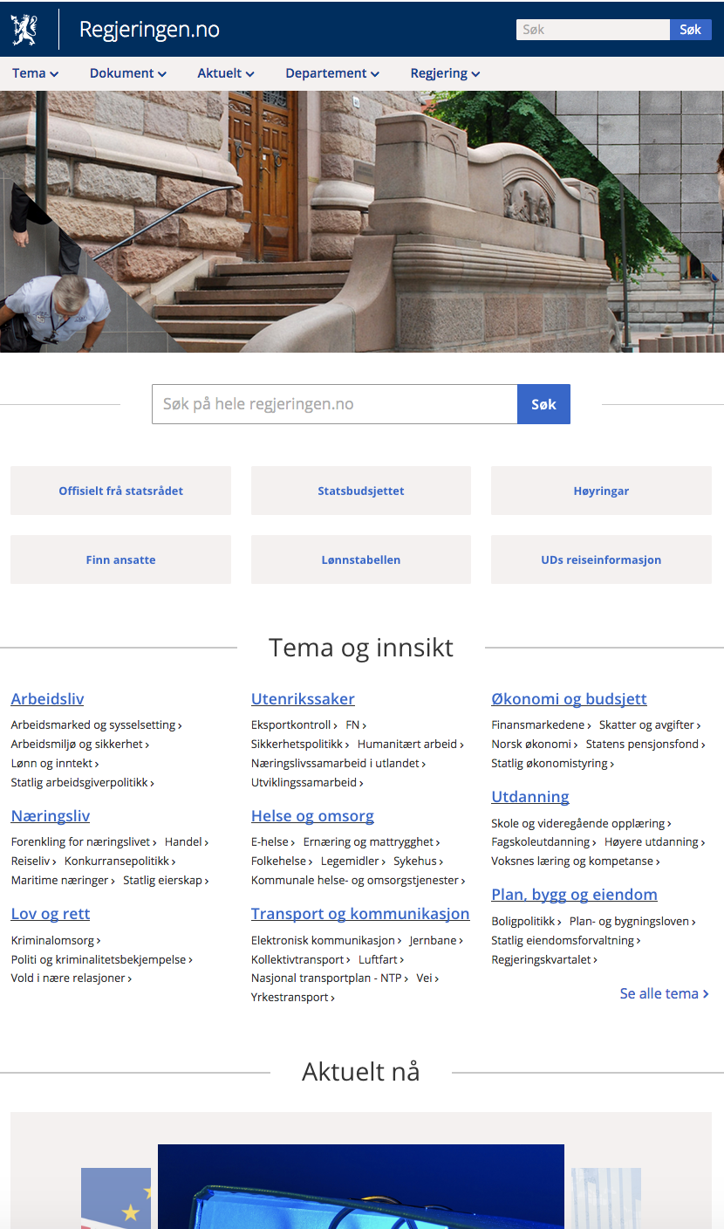The width and height of the screenshot is (724, 1229).
Task: Go to Luftfart
Action: (x=381, y=959)
